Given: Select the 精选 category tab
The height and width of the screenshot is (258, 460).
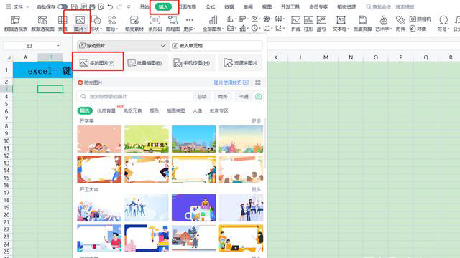Looking at the screenshot, I should [x=85, y=110].
